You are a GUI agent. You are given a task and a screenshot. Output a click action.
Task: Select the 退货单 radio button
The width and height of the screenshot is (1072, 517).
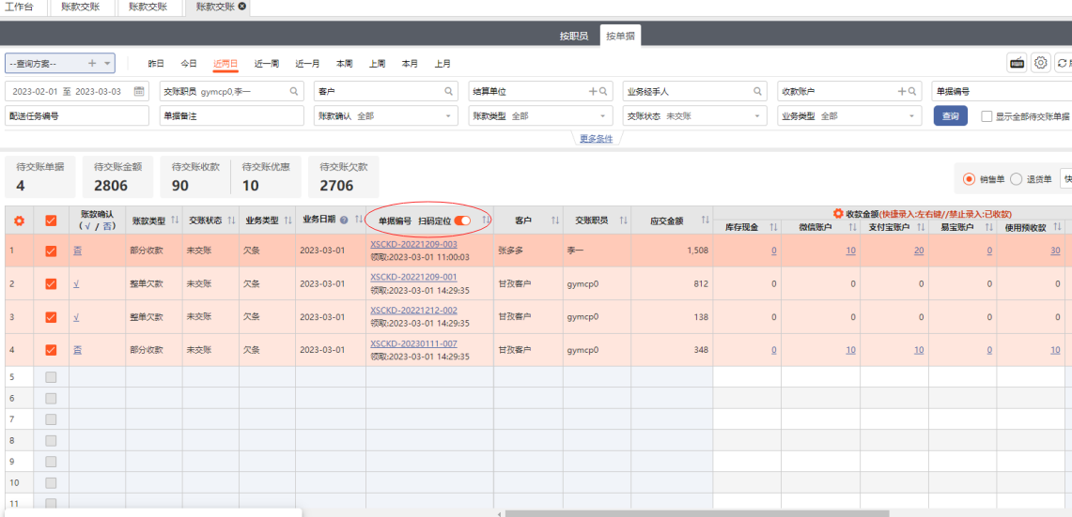coord(1016,179)
